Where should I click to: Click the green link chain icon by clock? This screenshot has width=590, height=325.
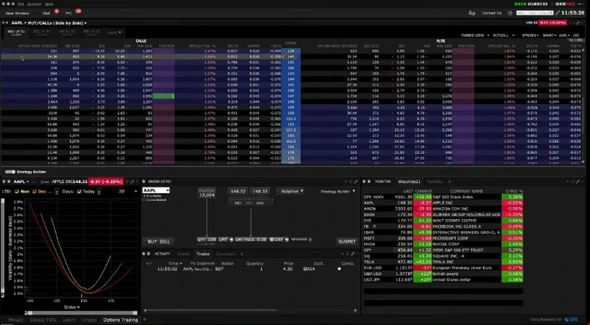(x=558, y=13)
